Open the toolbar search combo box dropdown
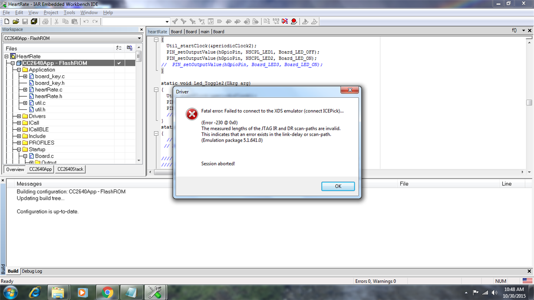Image resolution: width=534 pixels, height=300 pixels. [167, 22]
